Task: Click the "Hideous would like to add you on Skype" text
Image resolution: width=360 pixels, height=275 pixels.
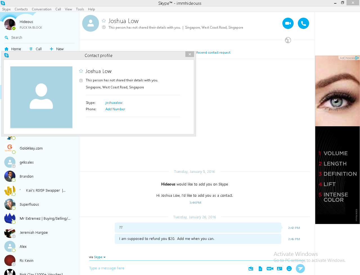Action: pyautogui.click(x=195, y=184)
